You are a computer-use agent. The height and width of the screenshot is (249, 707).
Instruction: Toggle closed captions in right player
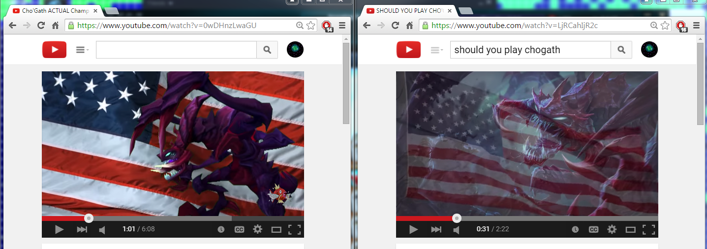[593, 229]
